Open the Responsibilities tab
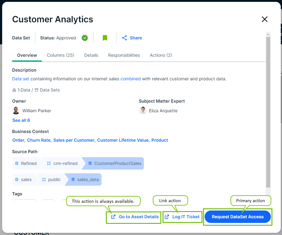Image resolution: width=282 pixels, height=235 pixels. pyautogui.click(x=124, y=55)
